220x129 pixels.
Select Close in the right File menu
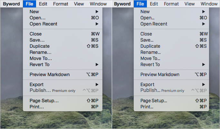point(171,34)
